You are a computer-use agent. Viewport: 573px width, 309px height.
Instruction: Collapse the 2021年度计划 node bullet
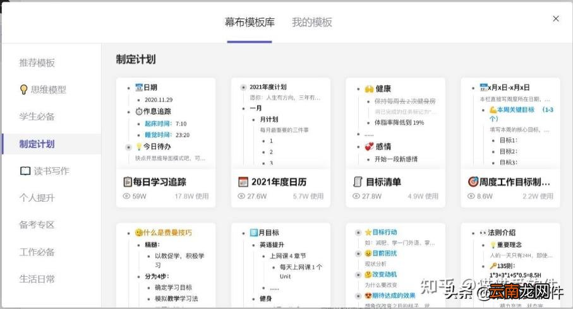[243, 87]
